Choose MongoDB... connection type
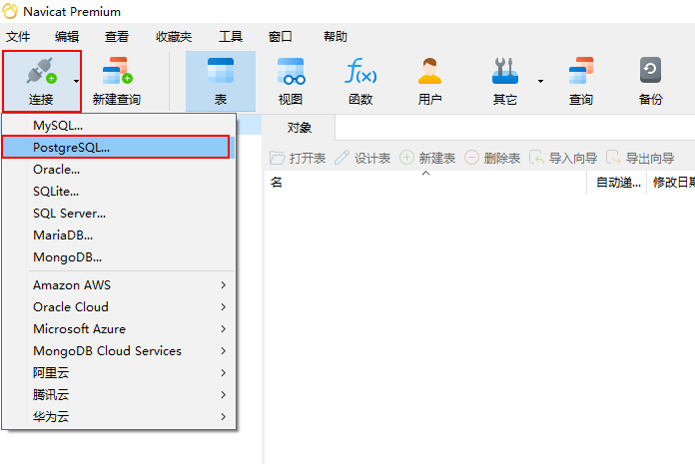Viewport: 695px width, 464px height. (x=119, y=257)
